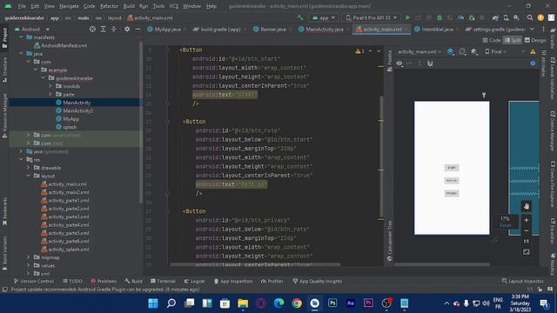
Task: Open File Explorer from the taskbar
Action: tap(243, 303)
